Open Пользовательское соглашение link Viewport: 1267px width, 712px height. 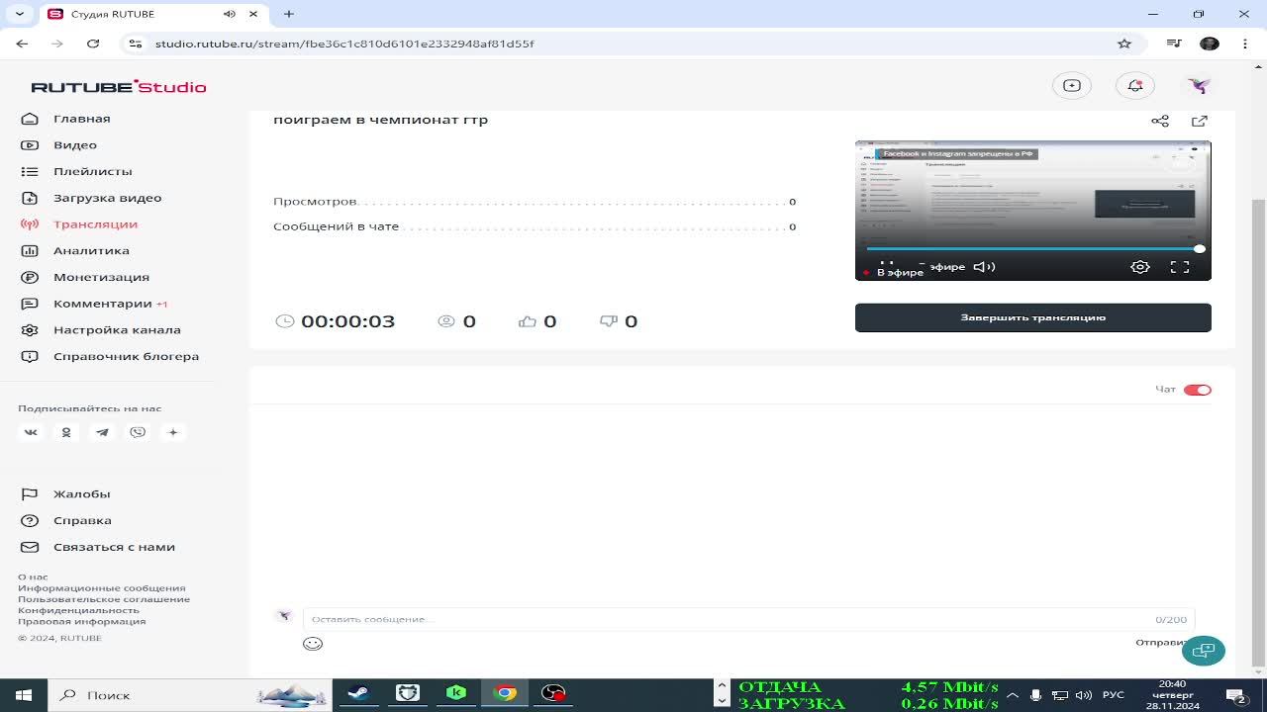(x=104, y=599)
